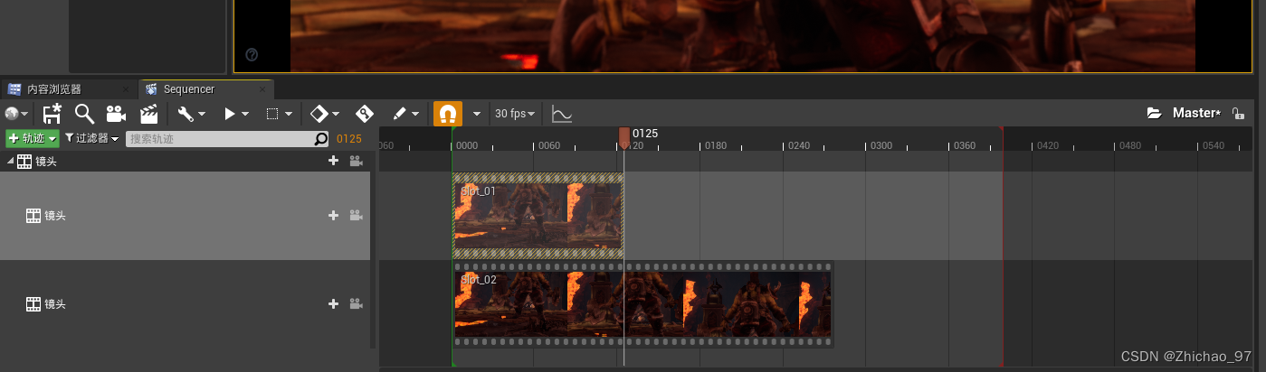Click the 内容浏览器 tab grid icon
The width and height of the screenshot is (1266, 372).
coord(14,89)
